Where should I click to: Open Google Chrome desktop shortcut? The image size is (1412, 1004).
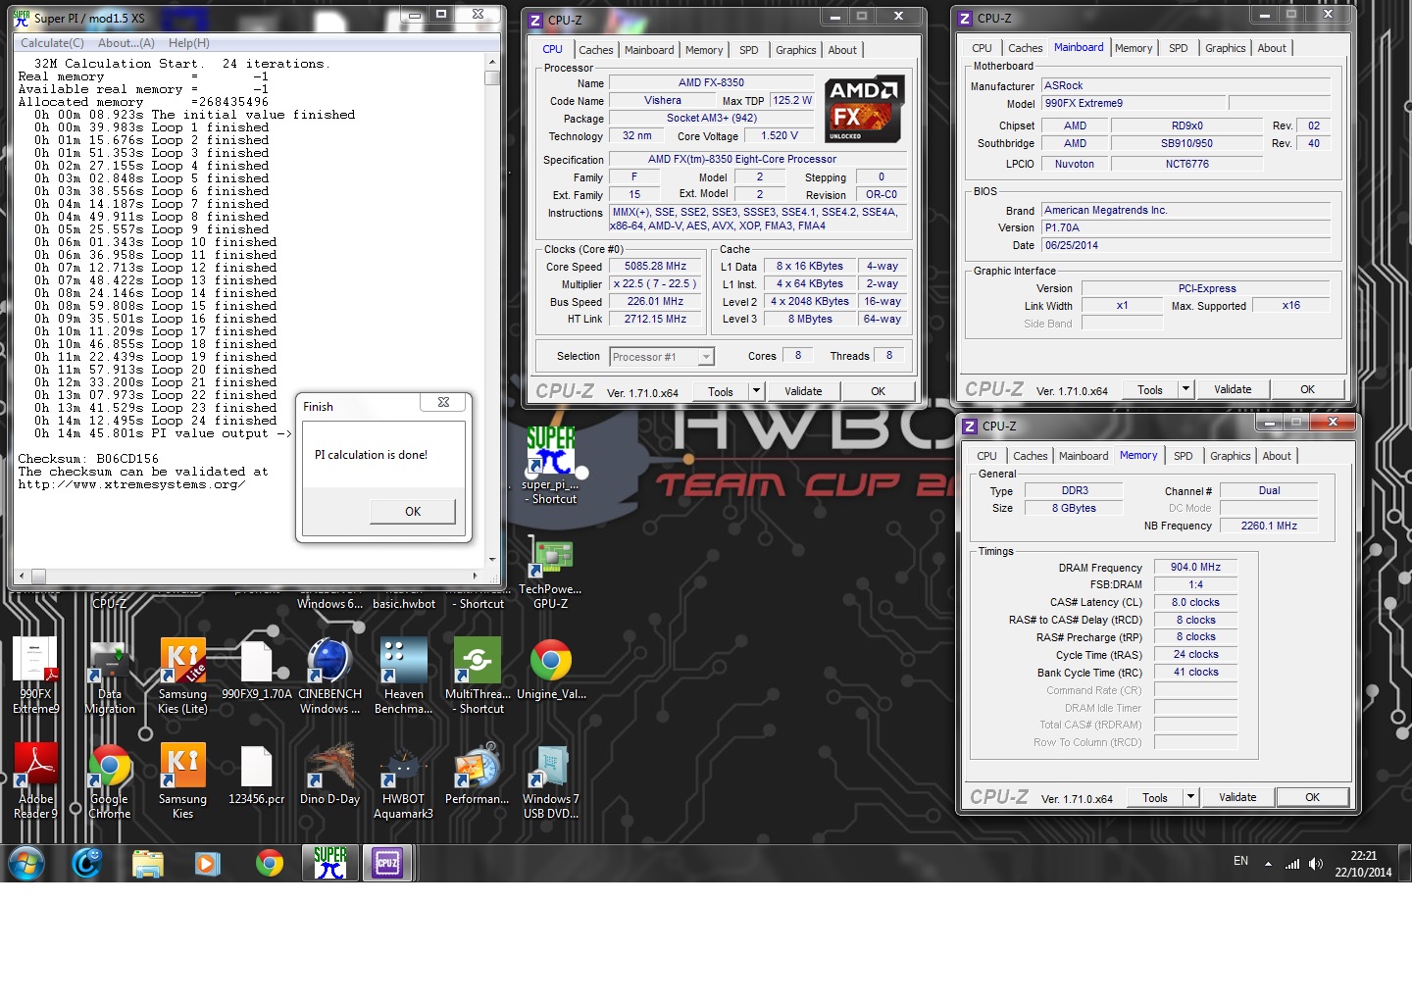(x=110, y=780)
